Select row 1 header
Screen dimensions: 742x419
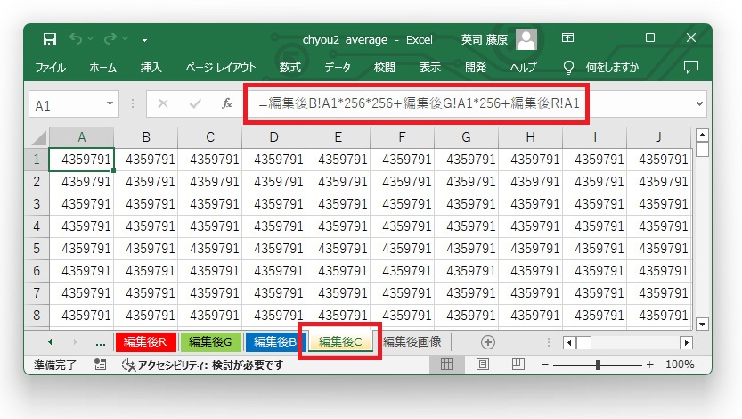(x=37, y=160)
